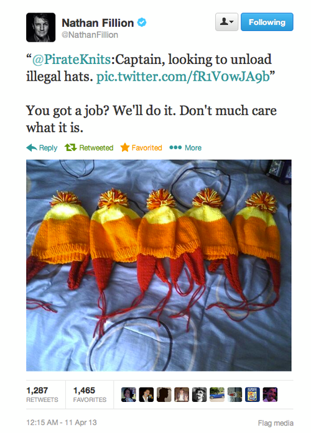This screenshot has width=311, height=433.
Task: Click the mustached man avatar thumbnail
Action: [x=199, y=394]
